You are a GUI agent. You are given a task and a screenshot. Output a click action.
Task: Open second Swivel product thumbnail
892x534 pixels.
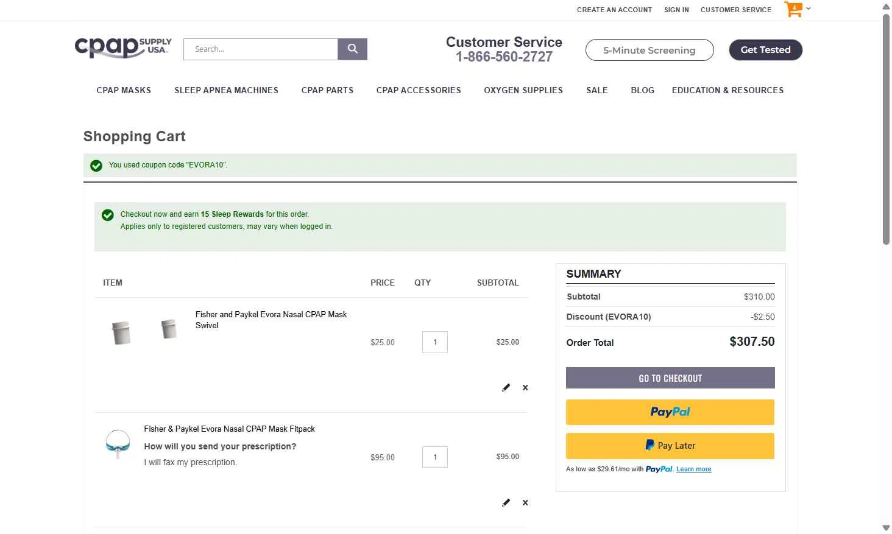pyautogui.click(x=169, y=329)
